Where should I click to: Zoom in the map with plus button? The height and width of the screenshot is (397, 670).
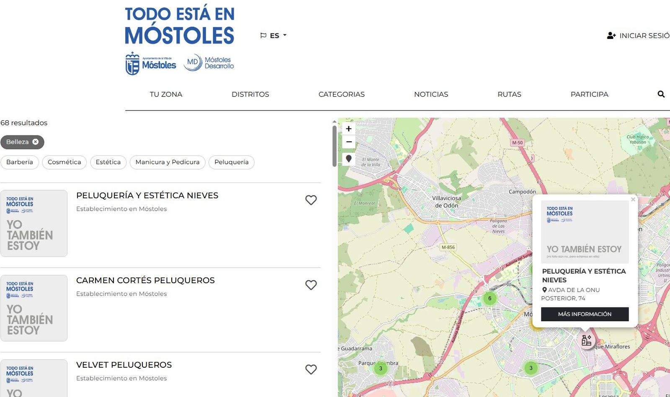(348, 129)
